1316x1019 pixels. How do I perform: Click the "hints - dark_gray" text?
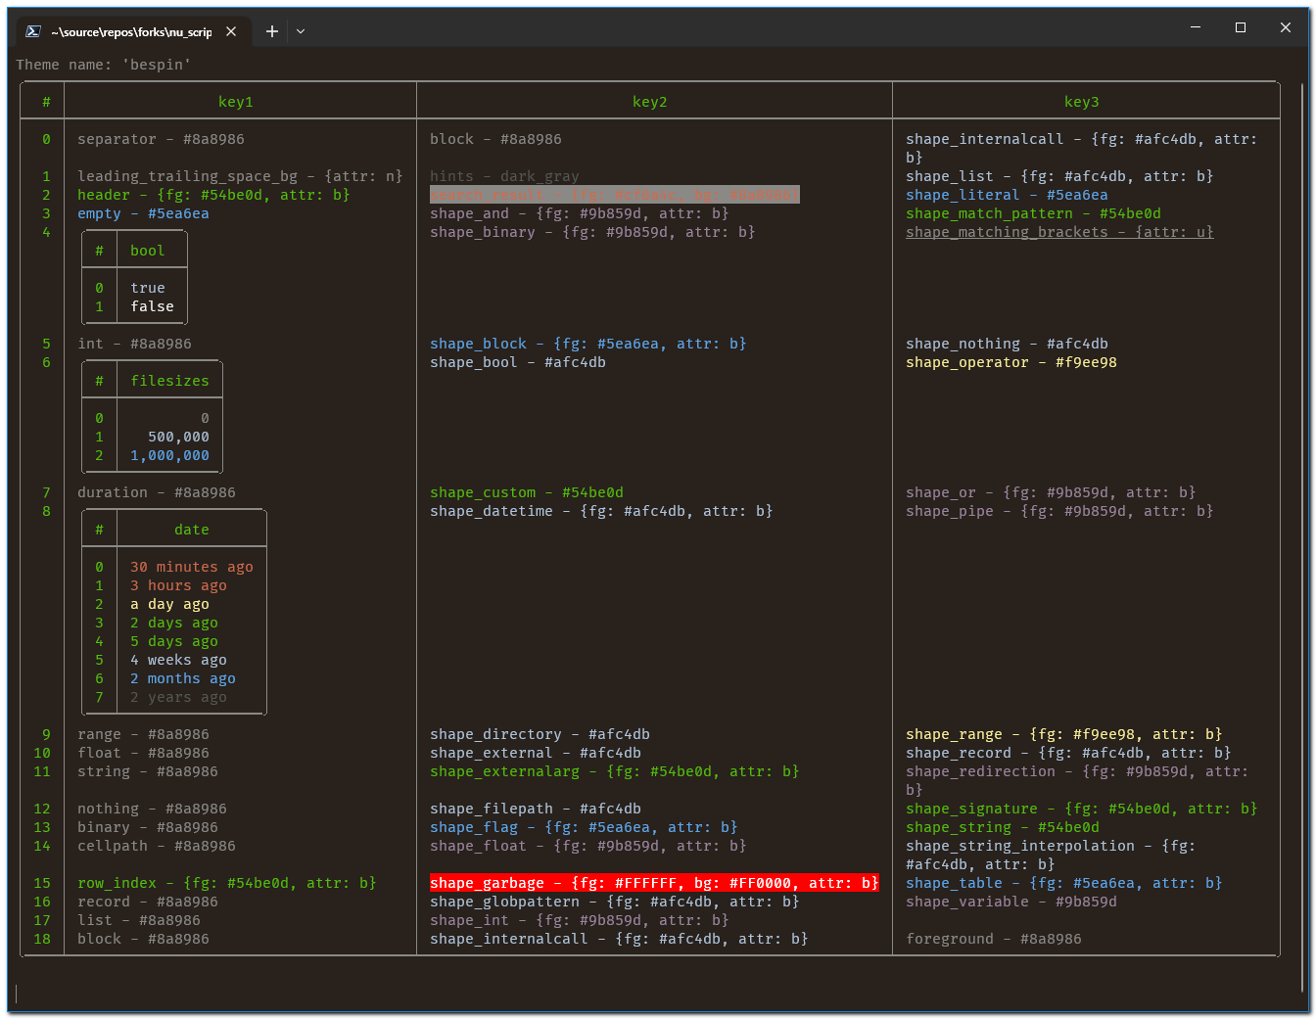[505, 176]
